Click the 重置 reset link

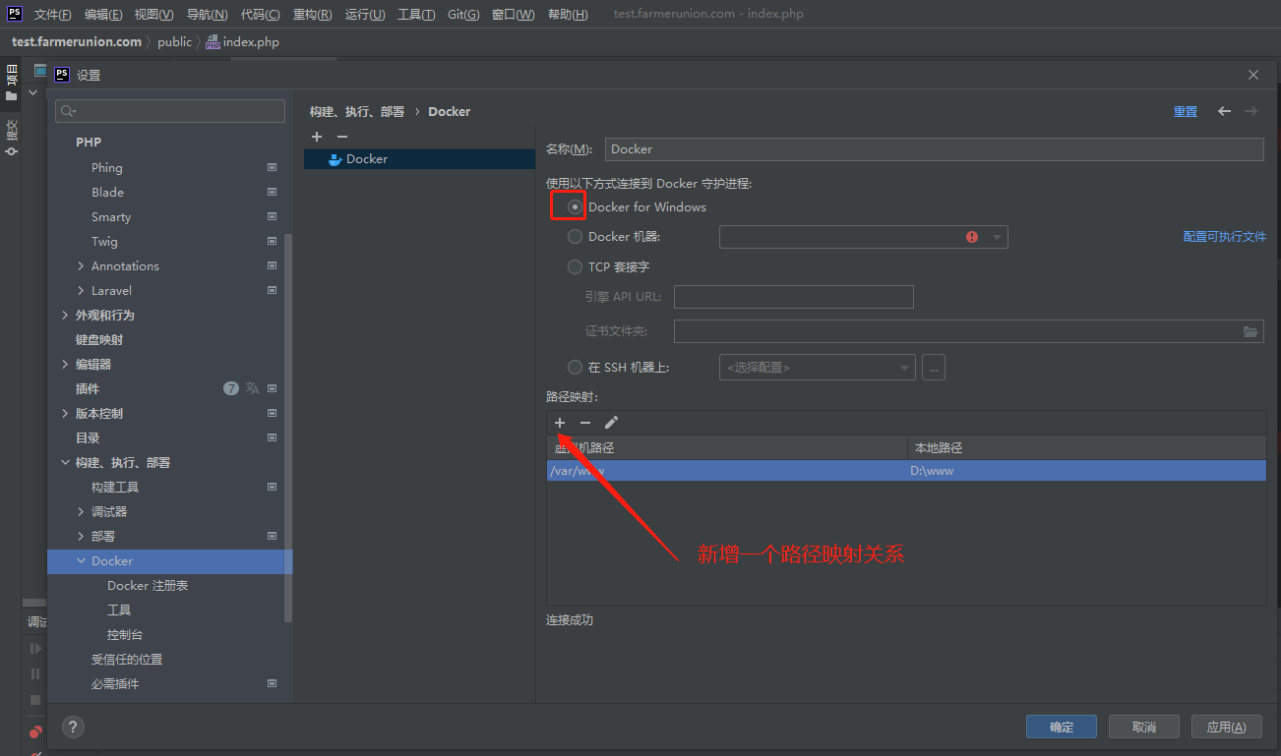(x=1186, y=112)
